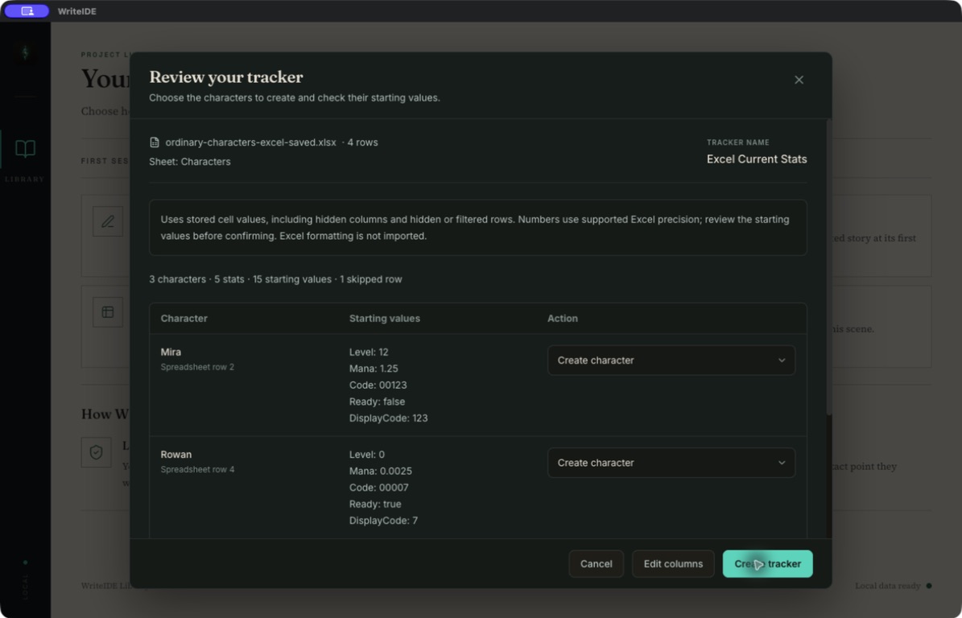Click the 3 characters summary line
The height and width of the screenshot is (618, 962).
tap(275, 279)
